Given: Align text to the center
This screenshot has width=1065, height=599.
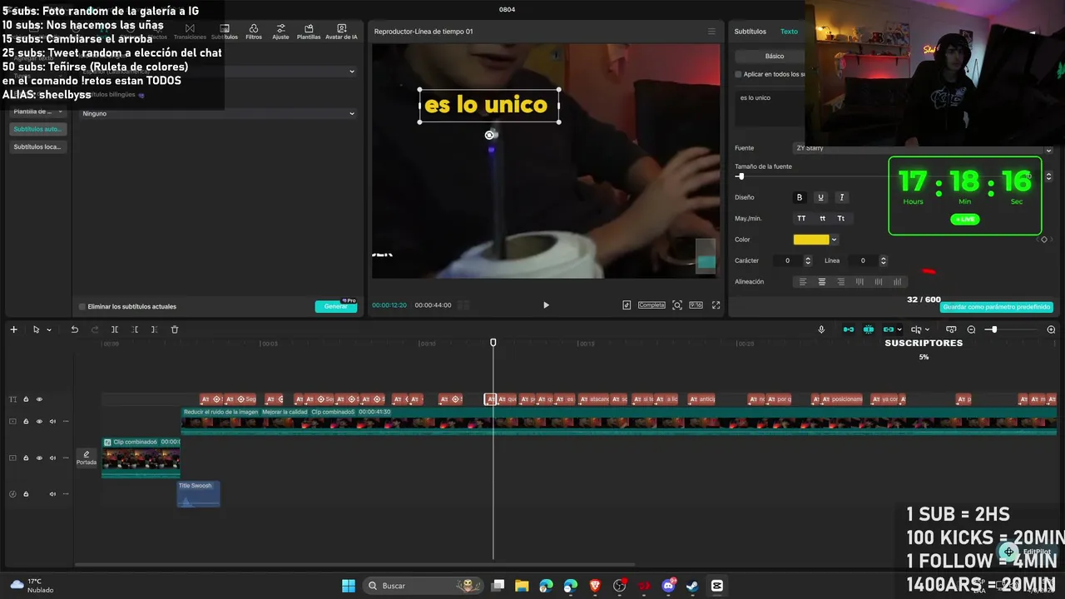Looking at the screenshot, I should click(822, 282).
